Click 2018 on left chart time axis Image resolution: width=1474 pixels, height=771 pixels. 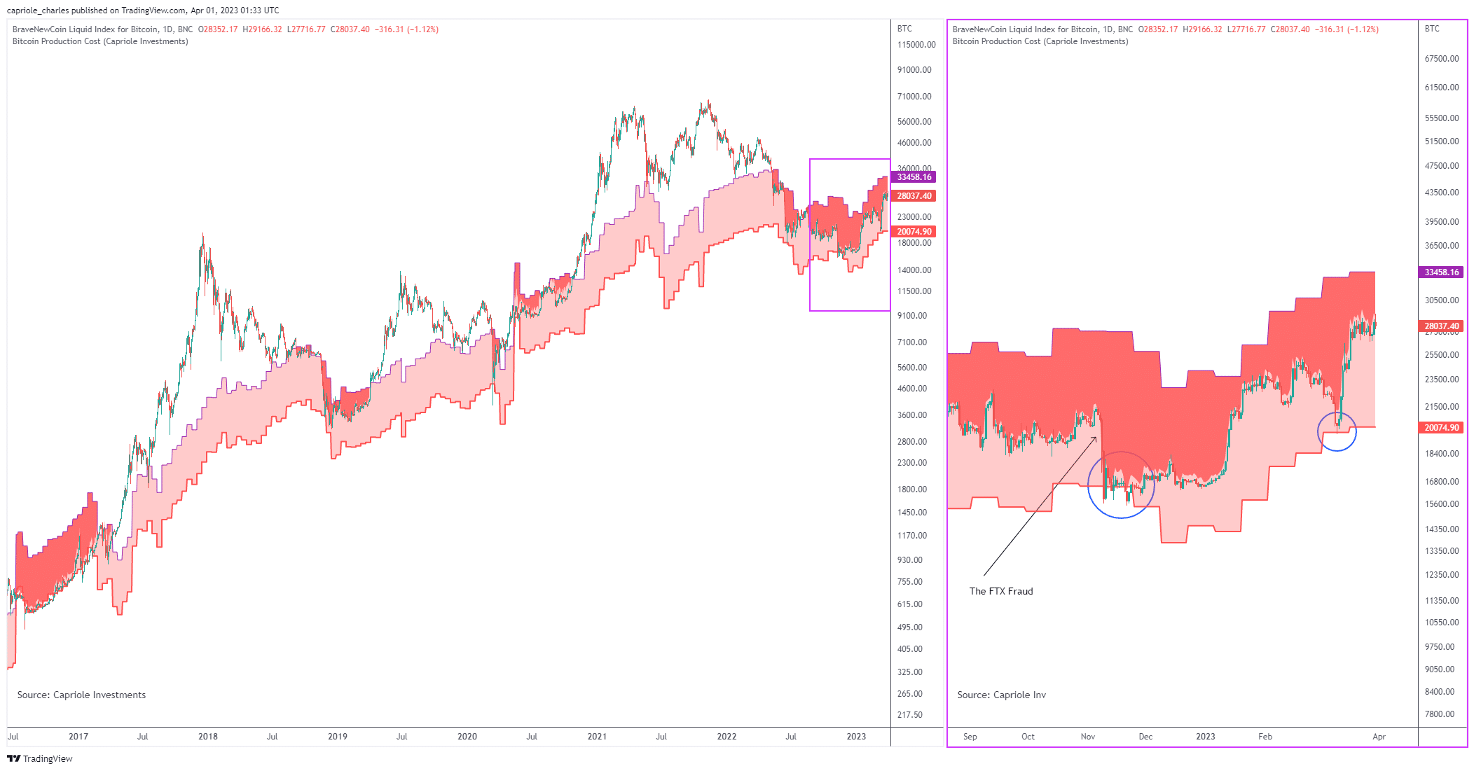point(208,737)
